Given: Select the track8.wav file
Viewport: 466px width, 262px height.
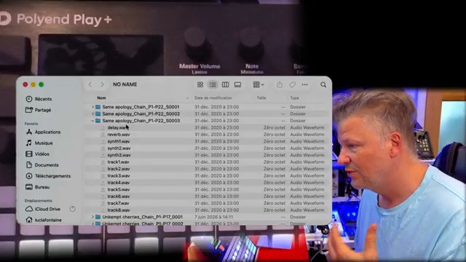Looking at the screenshot, I should click(119, 210).
